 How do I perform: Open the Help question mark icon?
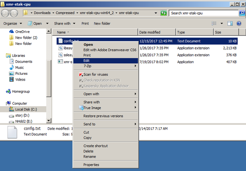tap(239, 23)
